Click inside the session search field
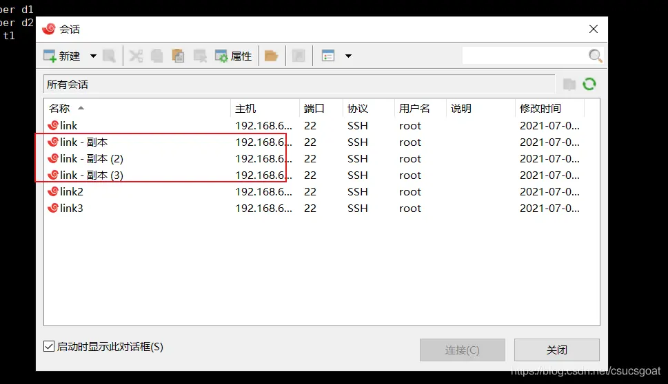 pos(524,56)
